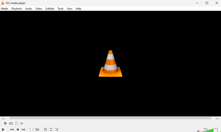Toggle random shuffle playback

pyautogui.click(x=57, y=129)
